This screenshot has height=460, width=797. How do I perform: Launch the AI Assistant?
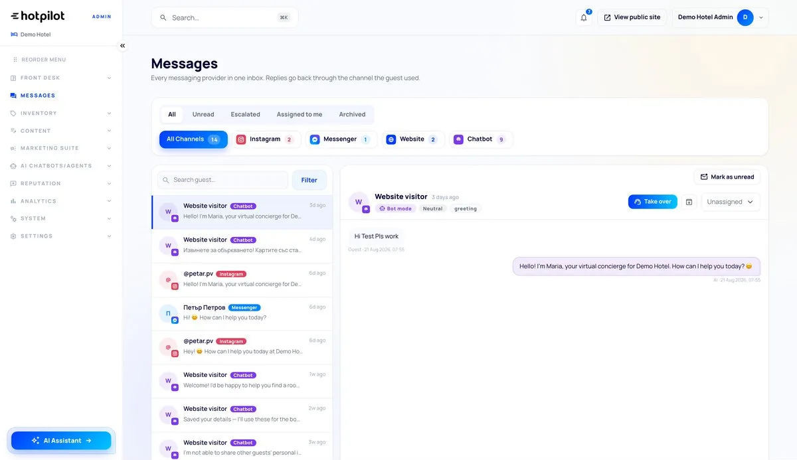(x=61, y=440)
